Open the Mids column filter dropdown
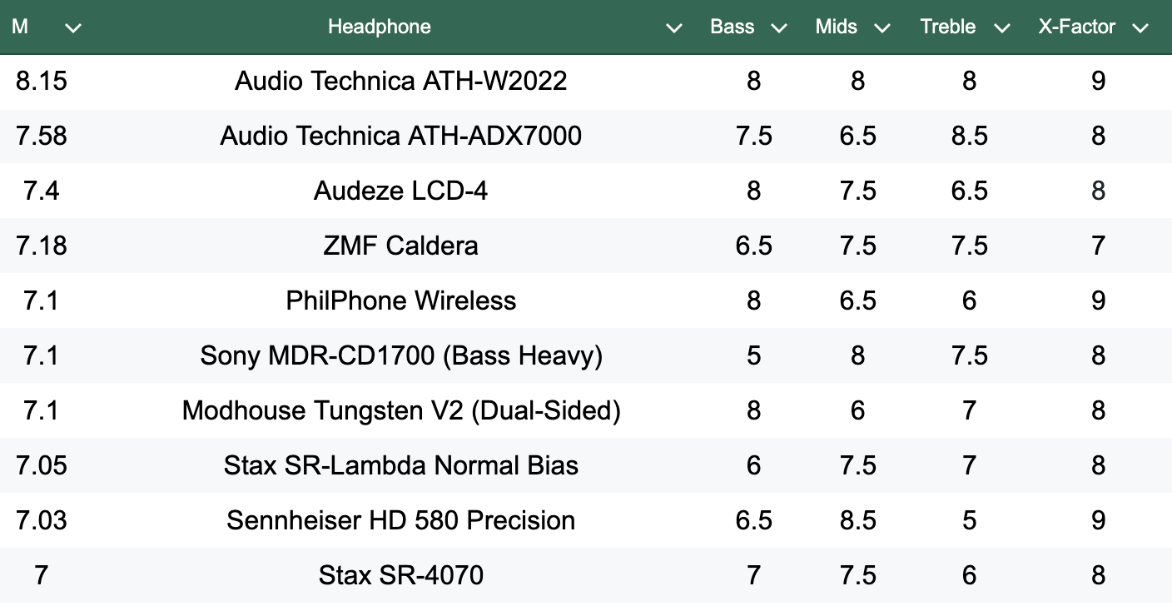The height and width of the screenshot is (606, 1172). 882,27
